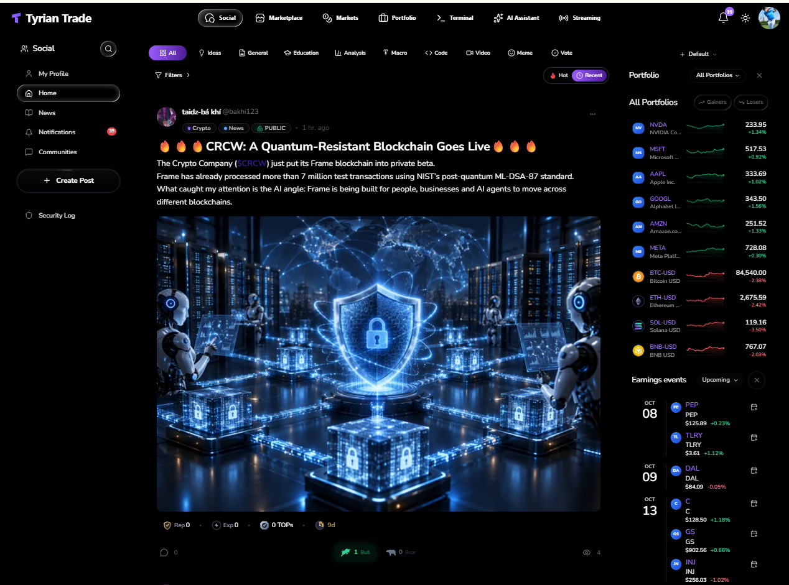Show portfolio Gainers
Image resolution: width=789 pixels, height=585 pixels.
(x=712, y=103)
